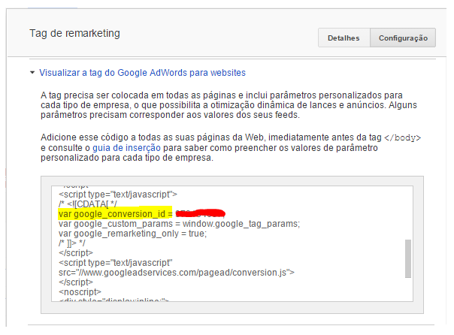
Task: Click the 'var google_custom_params' code line
Action: coord(179,224)
